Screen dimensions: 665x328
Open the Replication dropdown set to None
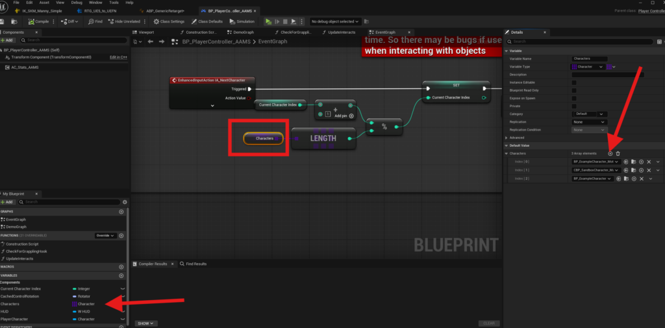click(588, 121)
